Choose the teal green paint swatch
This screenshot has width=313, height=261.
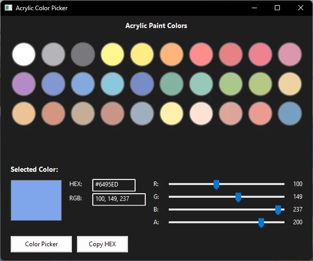(171, 84)
